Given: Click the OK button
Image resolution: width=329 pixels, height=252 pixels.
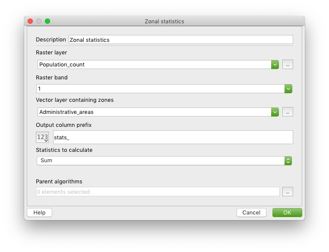Looking at the screenshot, I should pyautogui.click(x=287, y=213).
